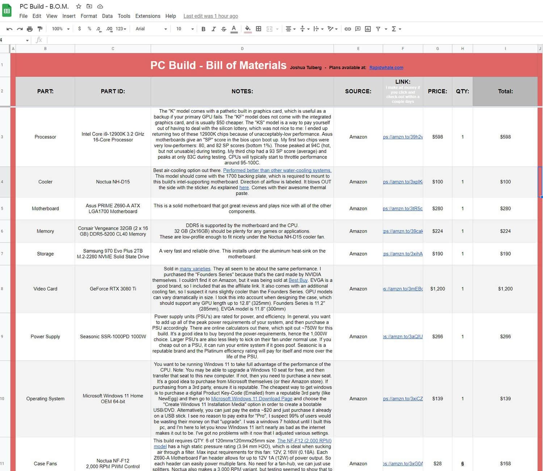This screenshot has width=543, height=471.
Task: Open the Best Buy link
Action: [x=298, y=280]
